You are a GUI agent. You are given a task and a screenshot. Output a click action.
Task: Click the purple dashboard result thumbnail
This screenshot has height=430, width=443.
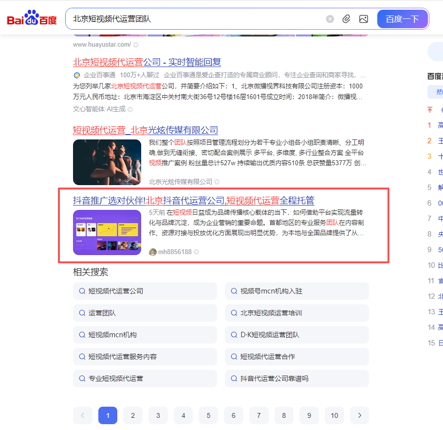click(x=107, y=232)
